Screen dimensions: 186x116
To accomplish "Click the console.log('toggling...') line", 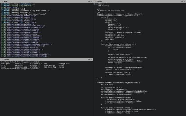I will 120,54.
